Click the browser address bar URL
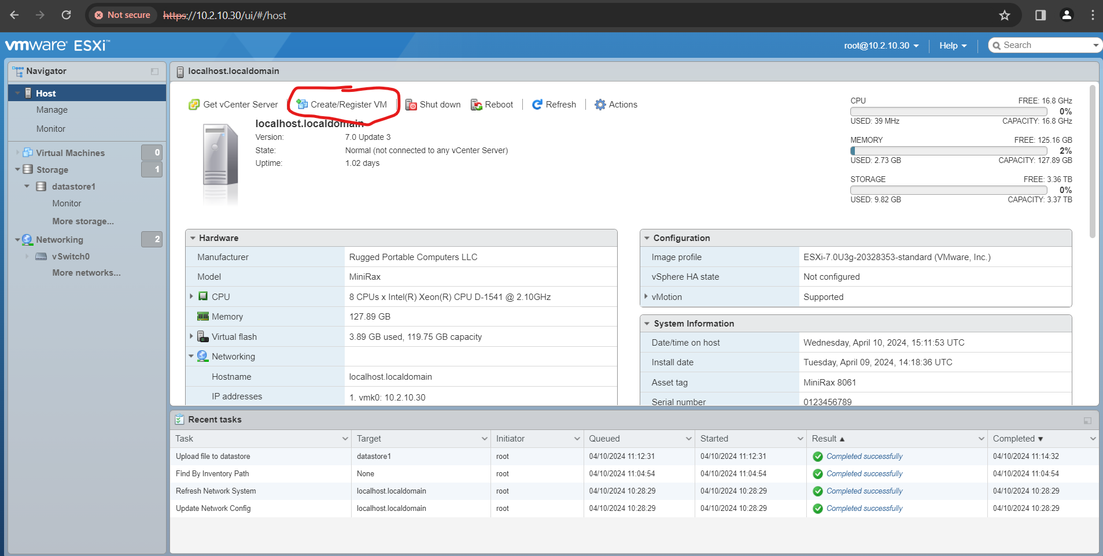 coord(224,16)
